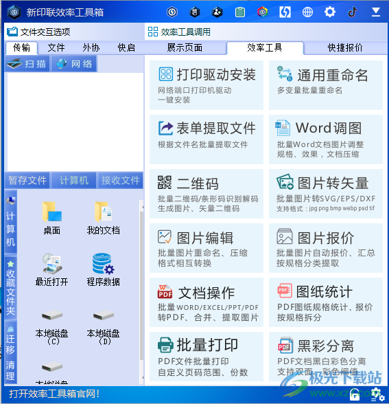Switch to the 文件 tab
Image resolution: width=389 pixels, height=404 pixels.
point(56,47)
